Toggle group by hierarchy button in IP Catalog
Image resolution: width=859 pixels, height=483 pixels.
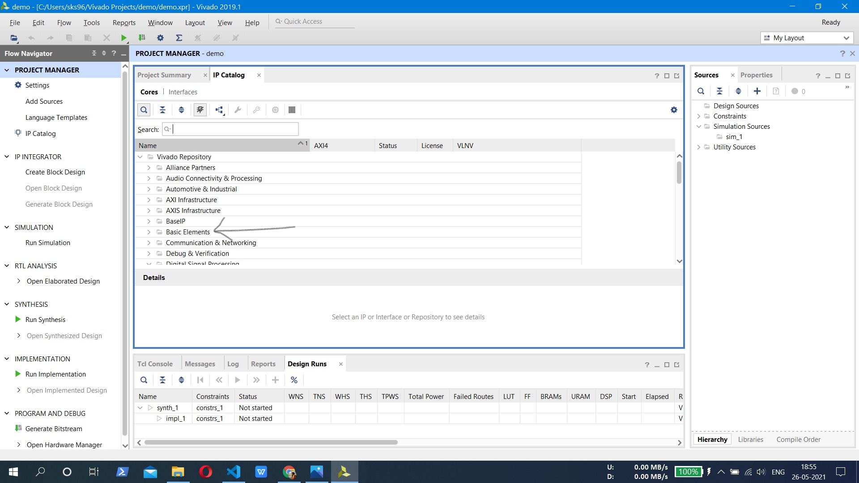(x=219, y=110)
